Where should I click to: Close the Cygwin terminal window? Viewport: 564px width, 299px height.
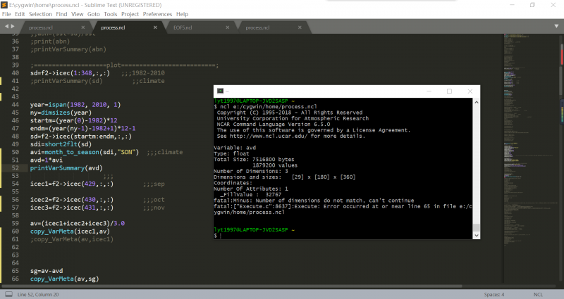470,91
